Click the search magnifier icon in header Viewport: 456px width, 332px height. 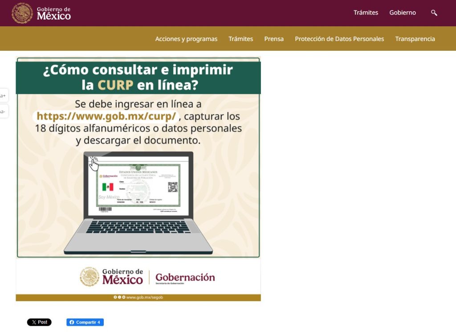click(433, 12)
